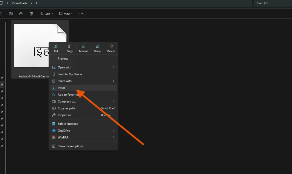This screenshot has width=292, height=174.
Task: Click the Rename icon in context menu
Action: tap(83, 48)
